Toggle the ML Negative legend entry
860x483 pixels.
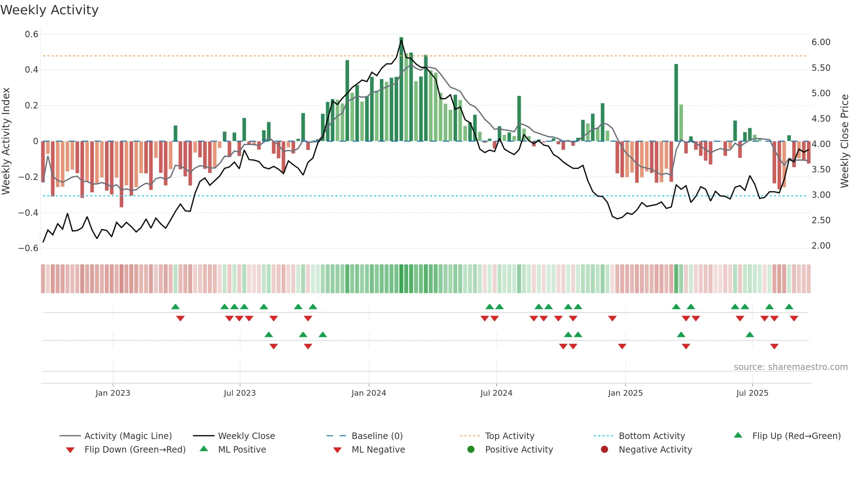pyautogui.click(x=369, y=449)
